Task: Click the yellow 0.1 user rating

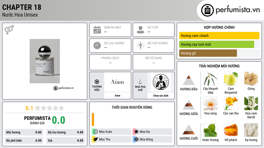Action: point(29,108)
